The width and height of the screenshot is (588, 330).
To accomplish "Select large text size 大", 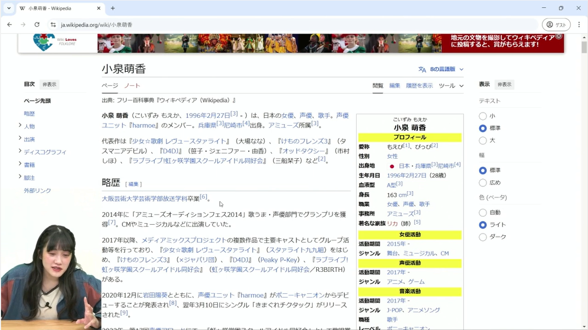I will [483, 140].
